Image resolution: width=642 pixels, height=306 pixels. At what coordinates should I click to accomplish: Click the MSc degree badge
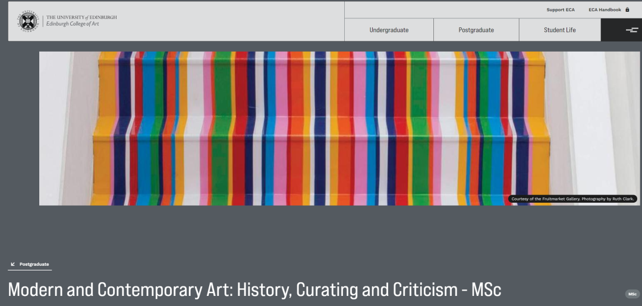632,294
